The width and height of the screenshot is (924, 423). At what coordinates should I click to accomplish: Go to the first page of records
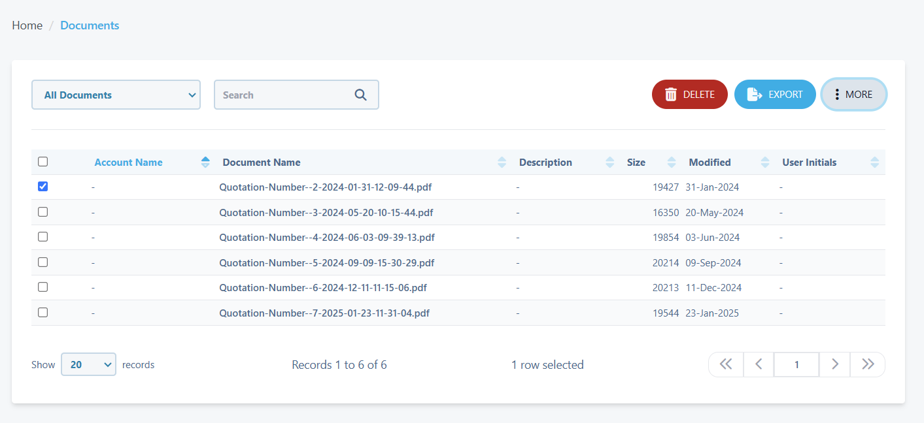click(726, 364)
